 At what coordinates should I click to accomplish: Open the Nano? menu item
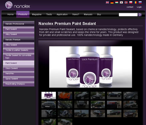[x=76, y=14]
